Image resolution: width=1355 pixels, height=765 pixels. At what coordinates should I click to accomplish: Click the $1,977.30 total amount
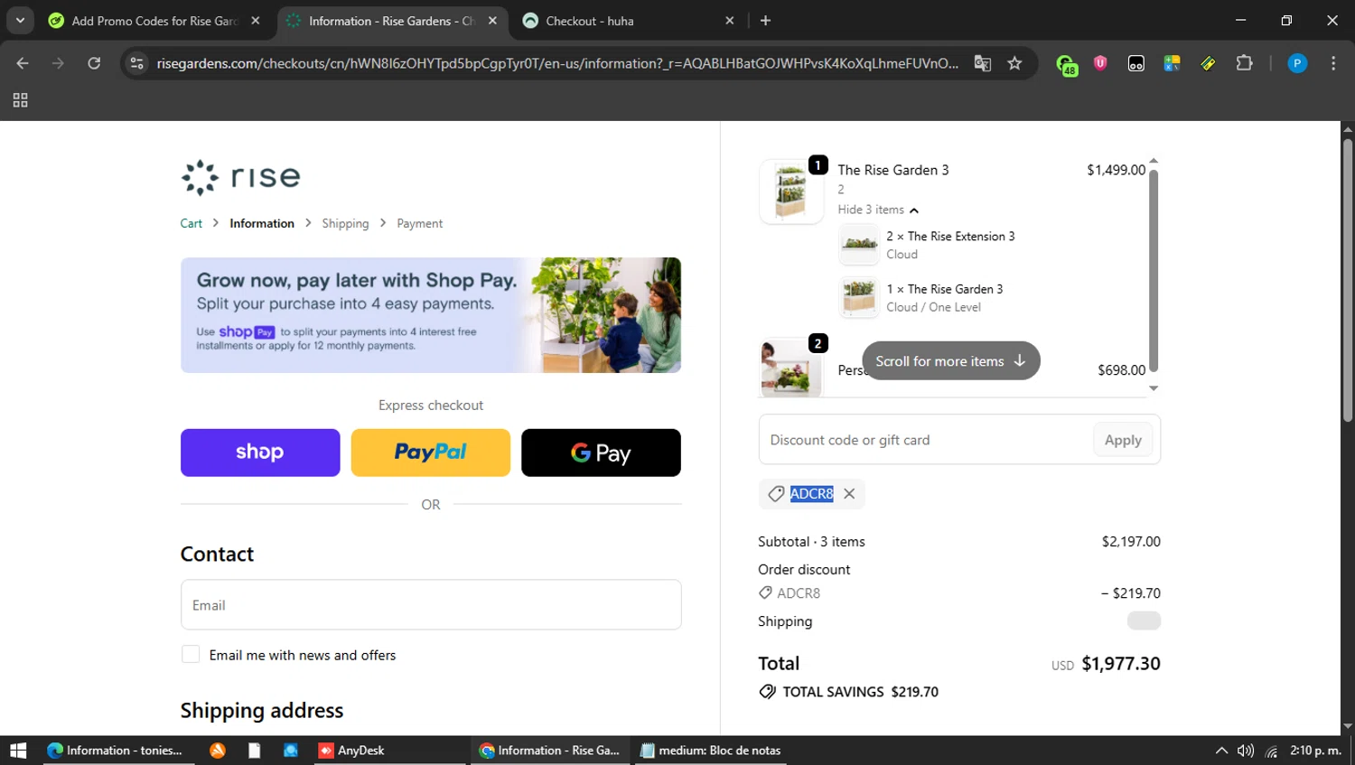1121,663
